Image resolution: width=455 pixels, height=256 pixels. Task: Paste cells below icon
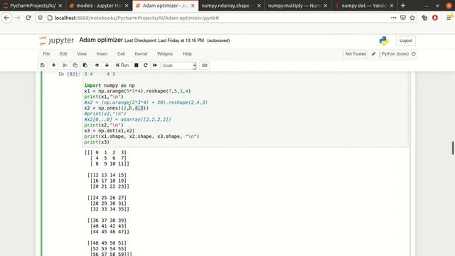[x=85, y=65]
